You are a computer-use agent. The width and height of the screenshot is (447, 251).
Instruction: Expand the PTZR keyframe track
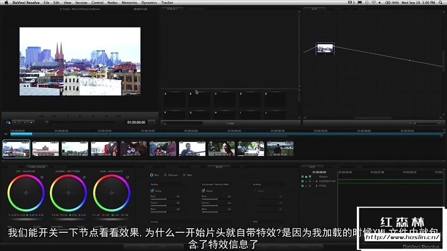point(317,186)
